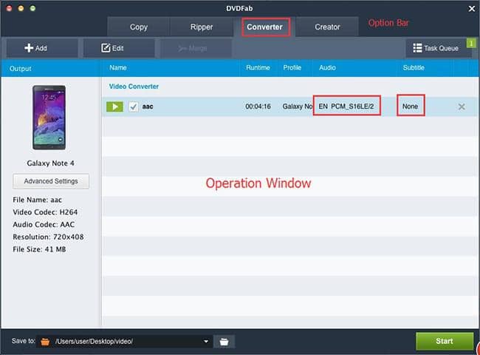480x355 pixels.
Task: Click the Audio Codec: AAC text
Action: (x=44, y=224)
